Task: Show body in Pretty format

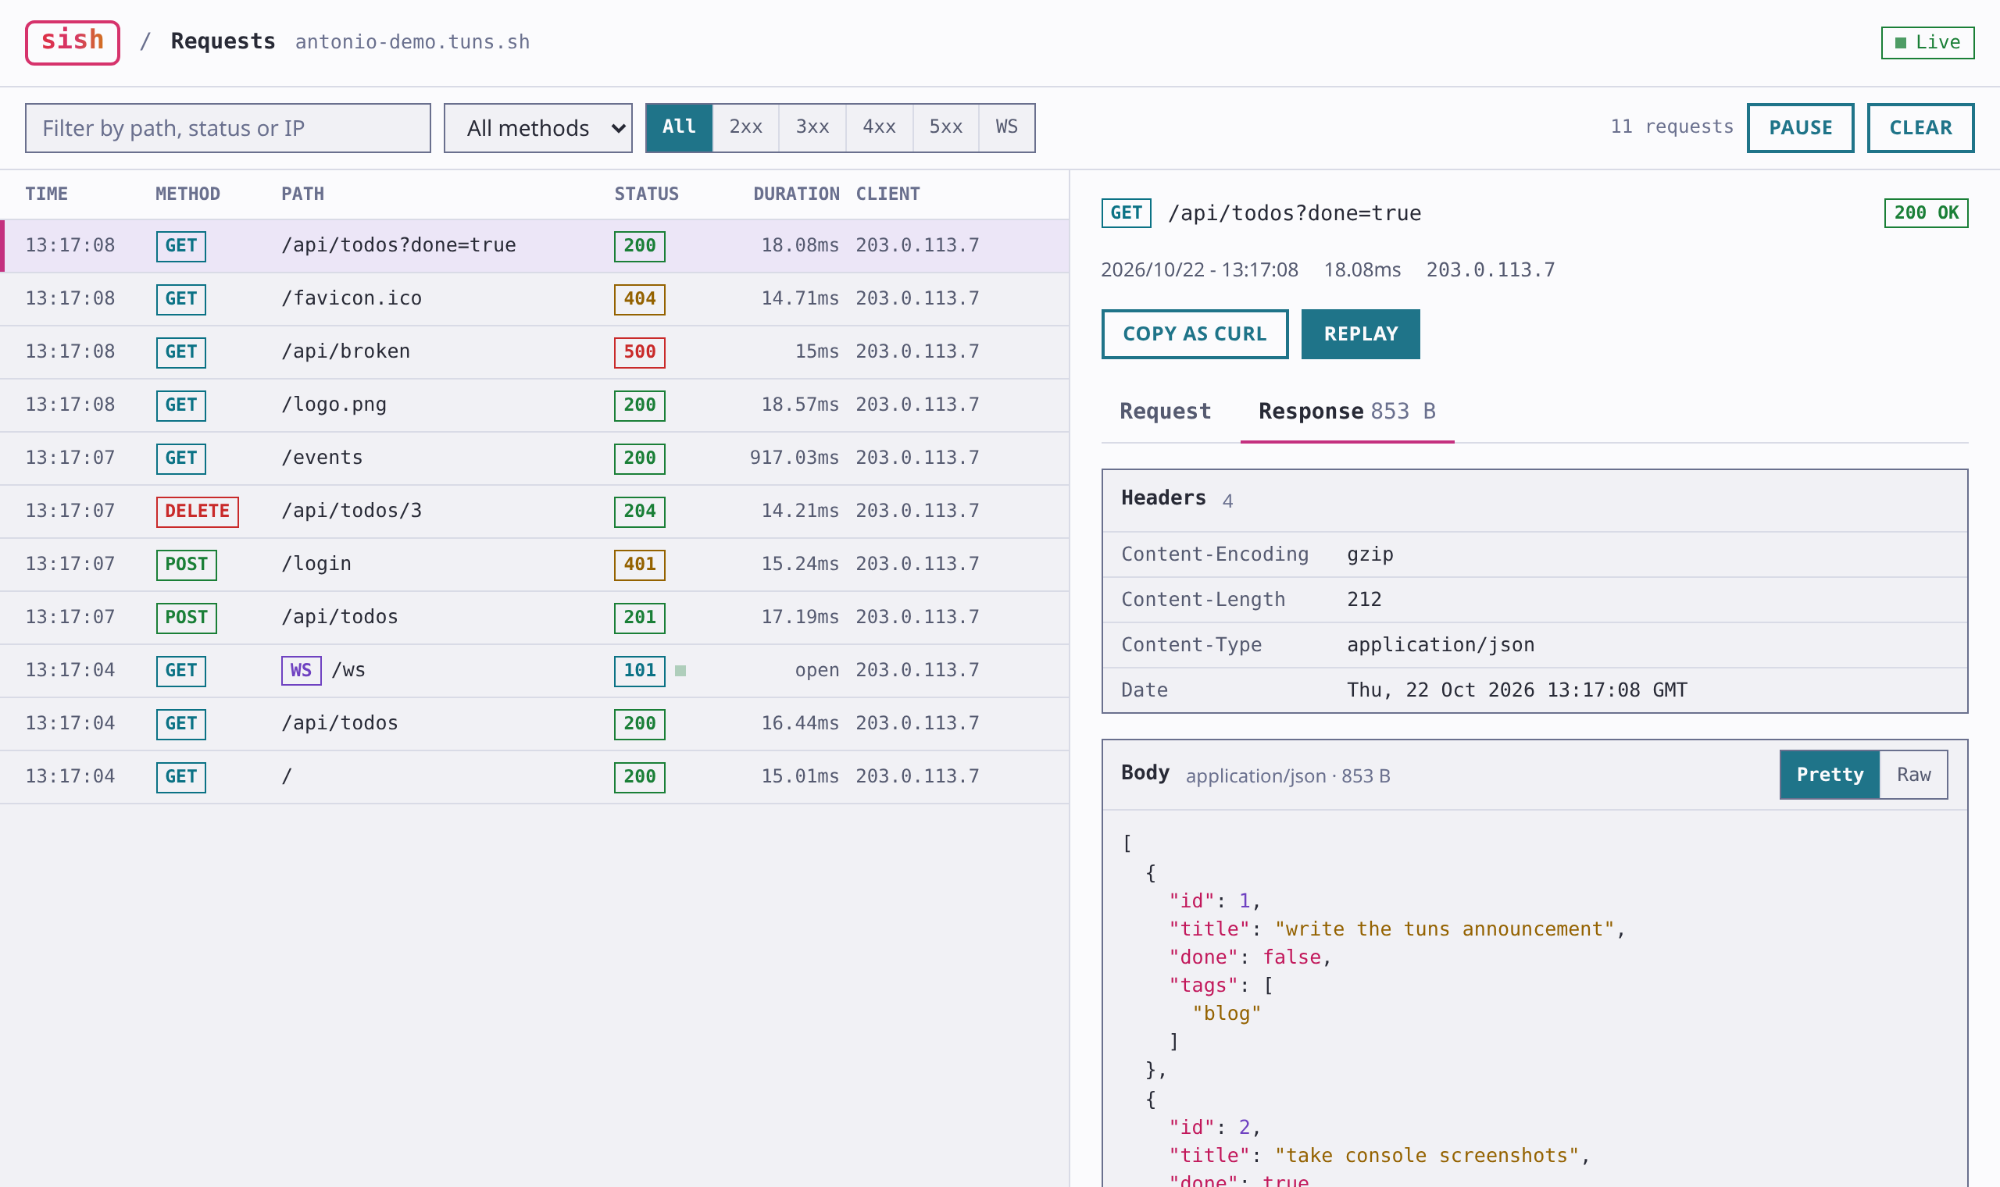Action: click(1830, 774)
